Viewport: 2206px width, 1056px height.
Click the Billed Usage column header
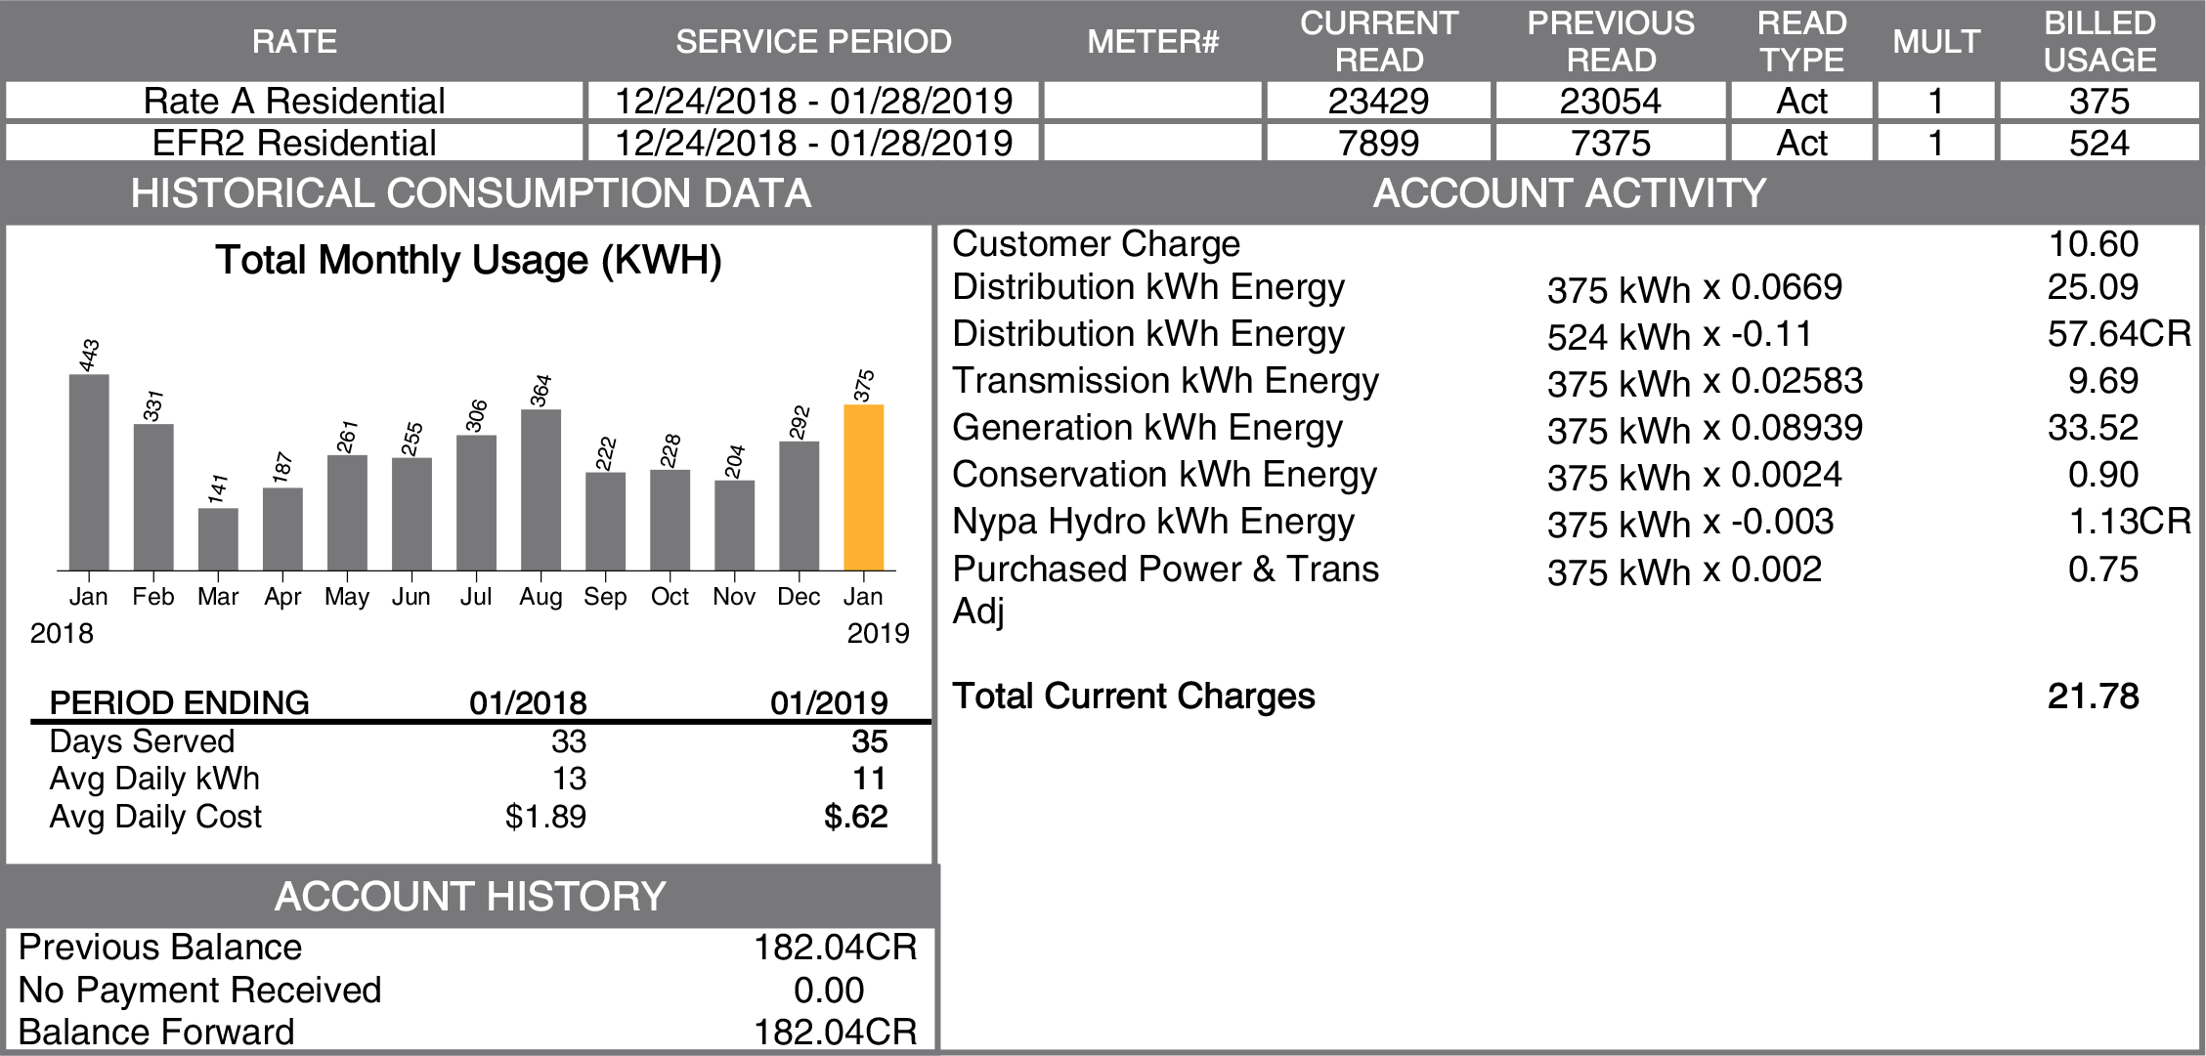pos(2098,41)
